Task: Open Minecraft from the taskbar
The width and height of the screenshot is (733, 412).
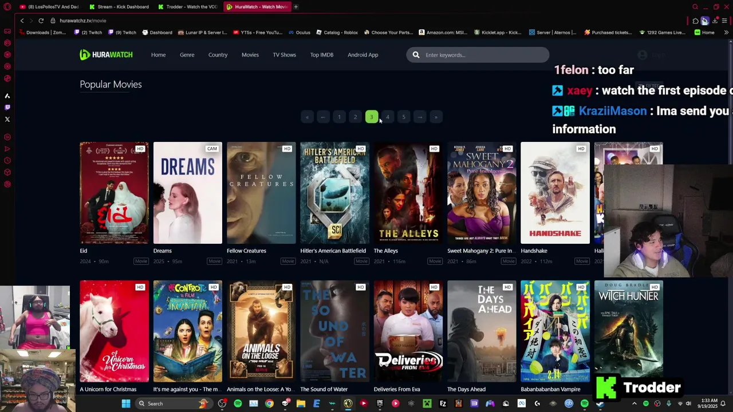Action: point(427,403)
